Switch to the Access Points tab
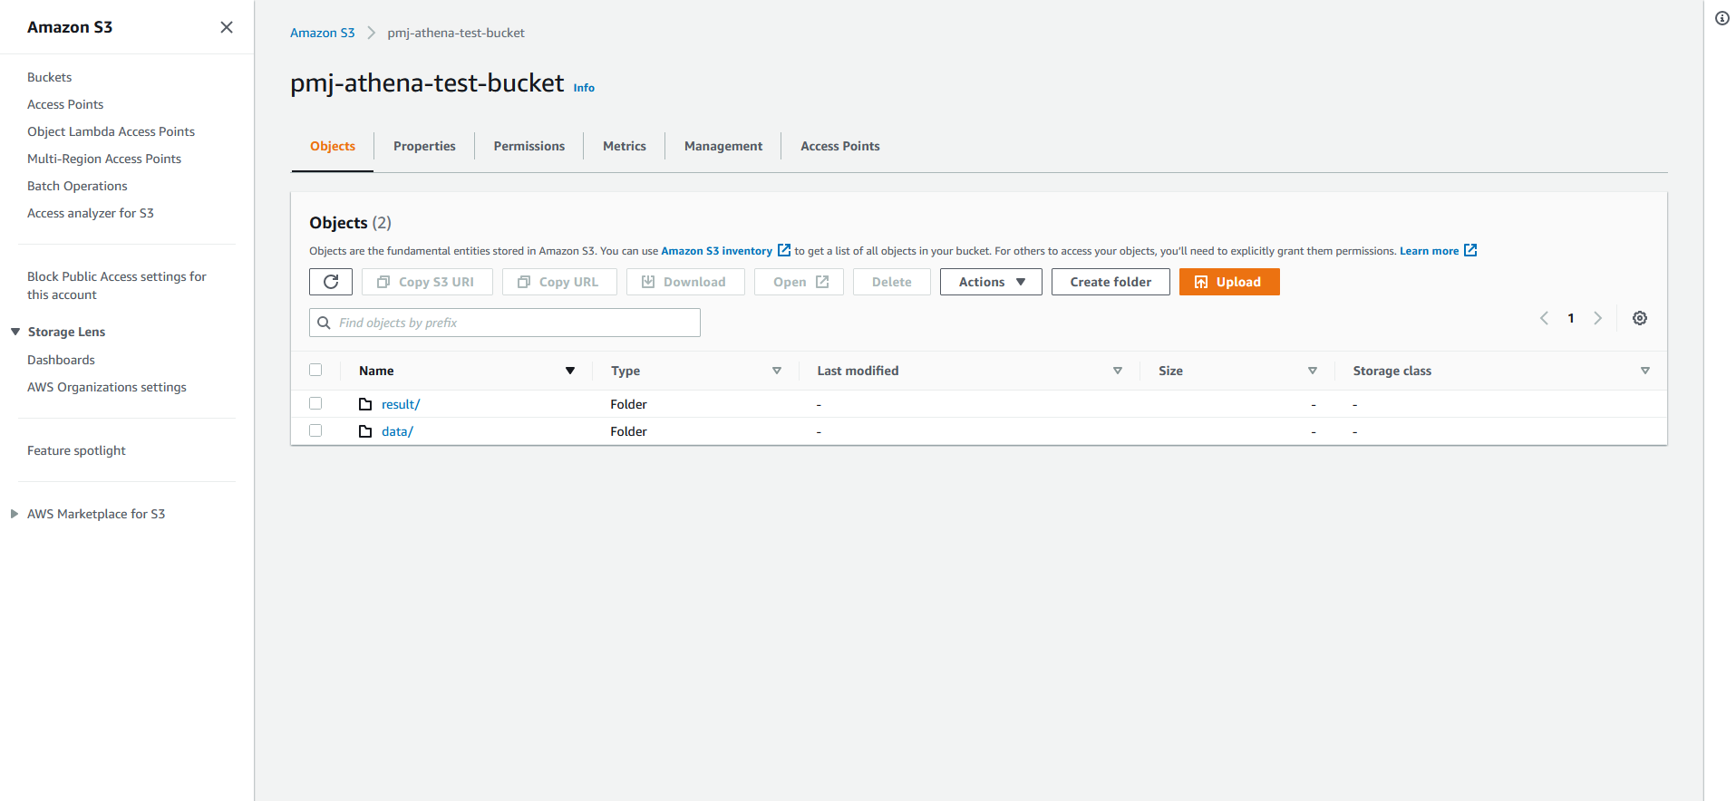 tap(840, 146)
